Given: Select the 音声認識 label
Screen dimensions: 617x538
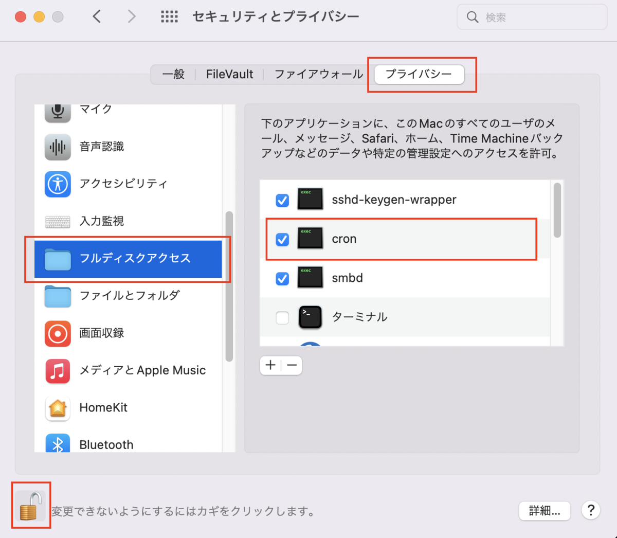Looking at the screenshot, I should (102, 147).
